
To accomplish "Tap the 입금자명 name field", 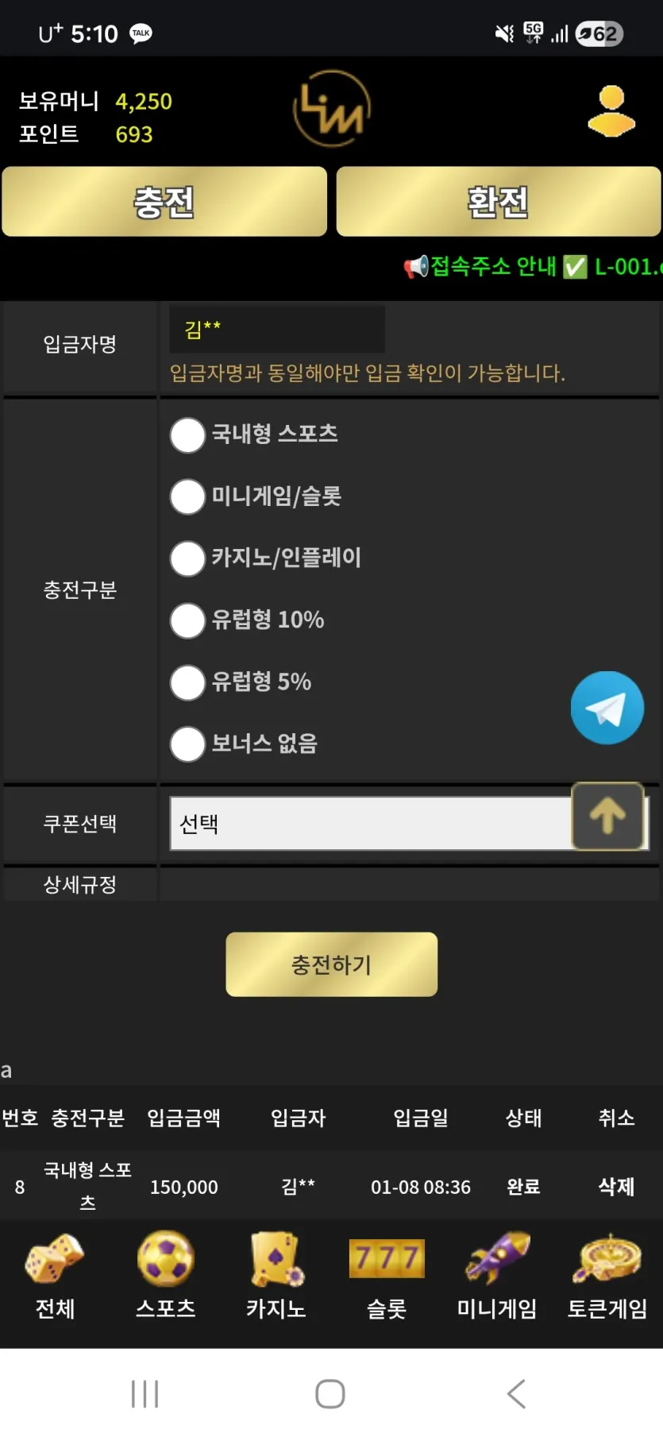I will (x=277, y=329).
